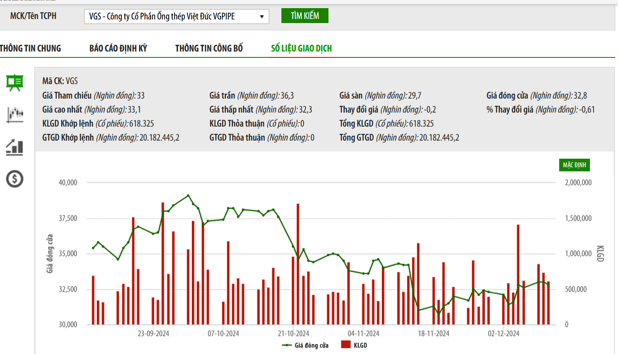Click the tallest volume bar just after 21-10-2024
Viewport: 618px width, 354px height.
point(298,262)
